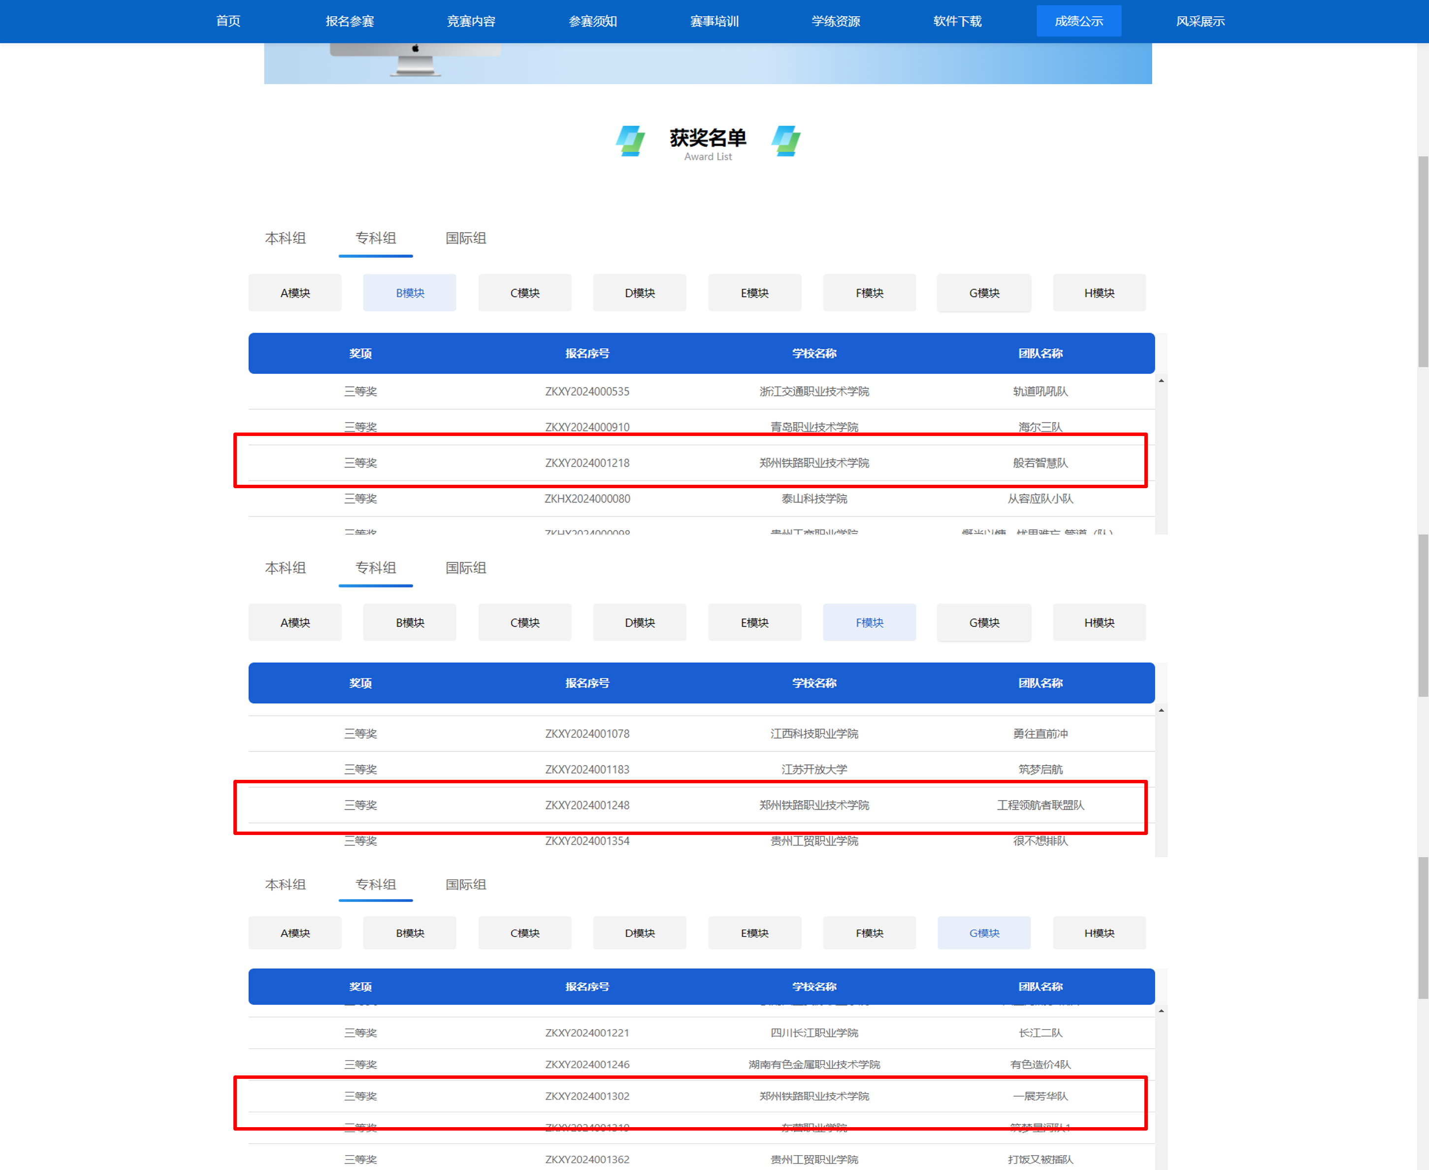Click the right Award List logo icon
The width and height of the screenshot is (1429, 1170).
point(785,141)
